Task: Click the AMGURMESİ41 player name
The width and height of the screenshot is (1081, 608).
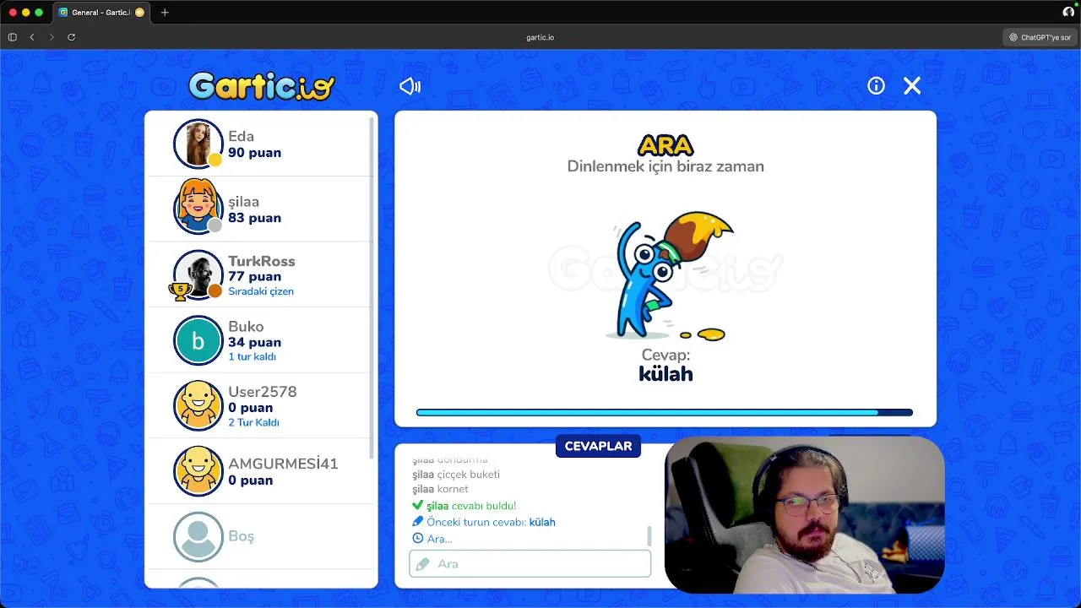Action: tap(283, 464)
